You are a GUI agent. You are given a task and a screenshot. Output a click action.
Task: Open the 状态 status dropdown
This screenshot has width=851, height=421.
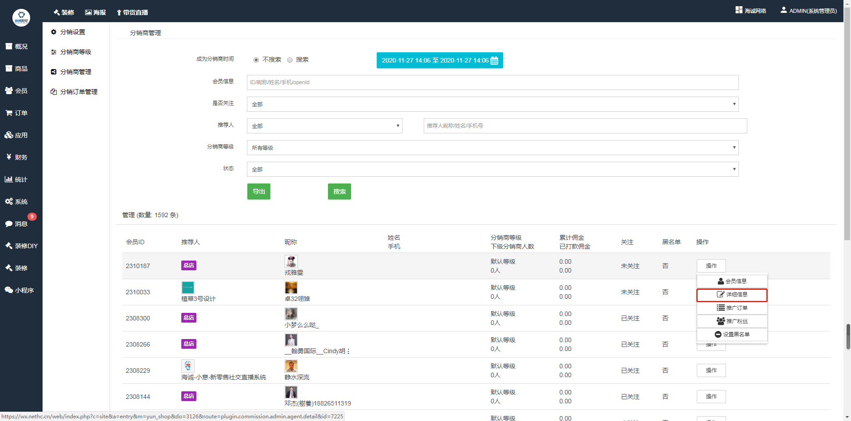pyautogui.click(x=492, y=169)
